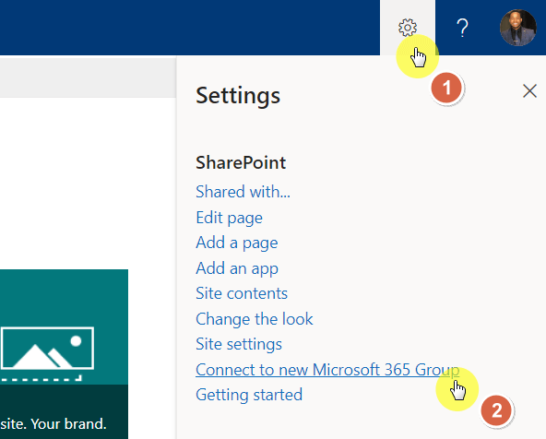Open the 'Shared with...' link
546x439 pixels.
coord(243,192)
